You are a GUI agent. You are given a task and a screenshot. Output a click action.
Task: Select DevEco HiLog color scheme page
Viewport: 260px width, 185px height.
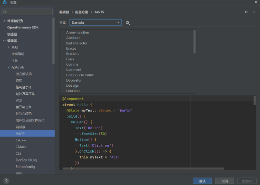(x=26, y=160)
